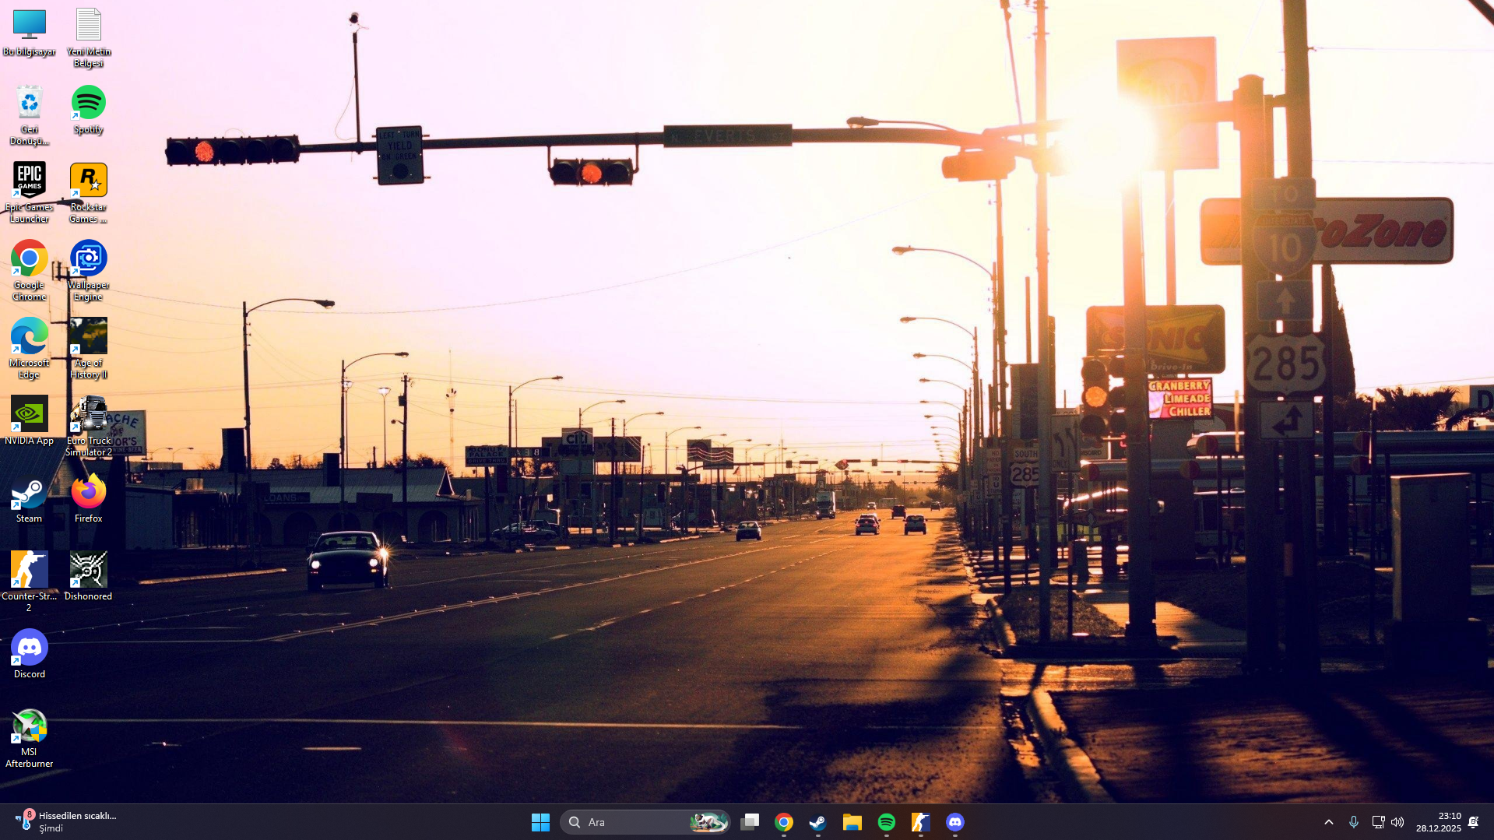Select Counter-Strike 2 desktop icon

click(29, 582)
